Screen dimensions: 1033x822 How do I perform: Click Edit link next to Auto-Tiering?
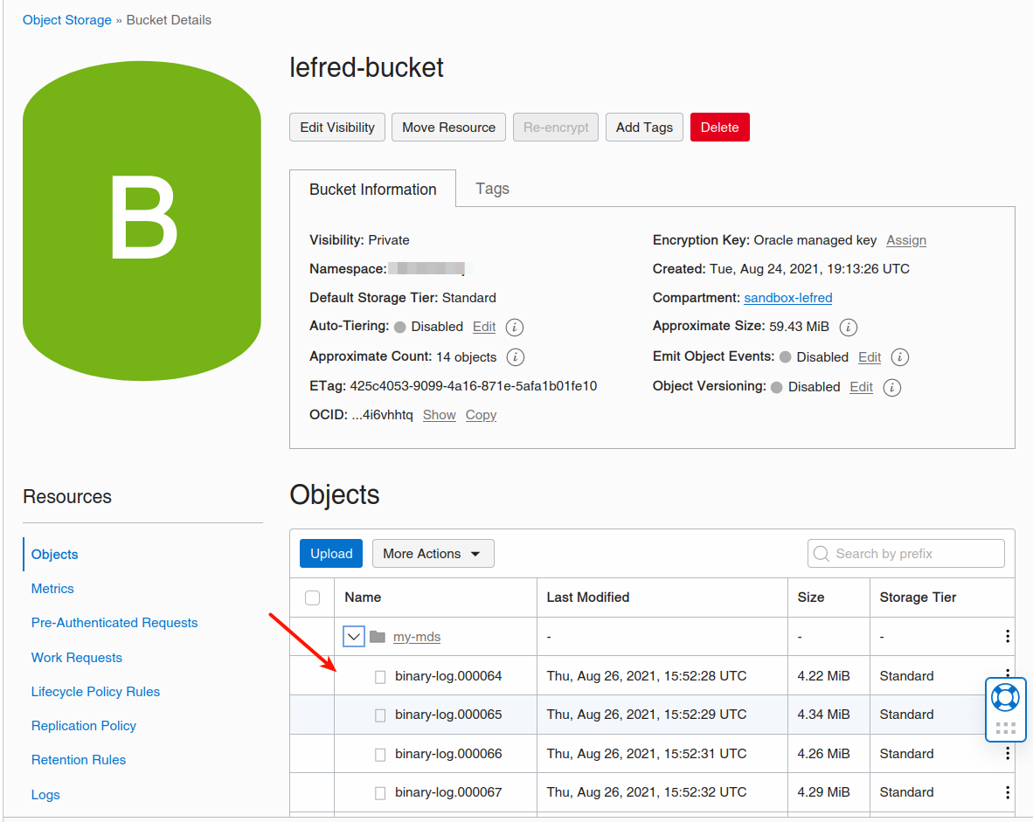tap(484, 327)
